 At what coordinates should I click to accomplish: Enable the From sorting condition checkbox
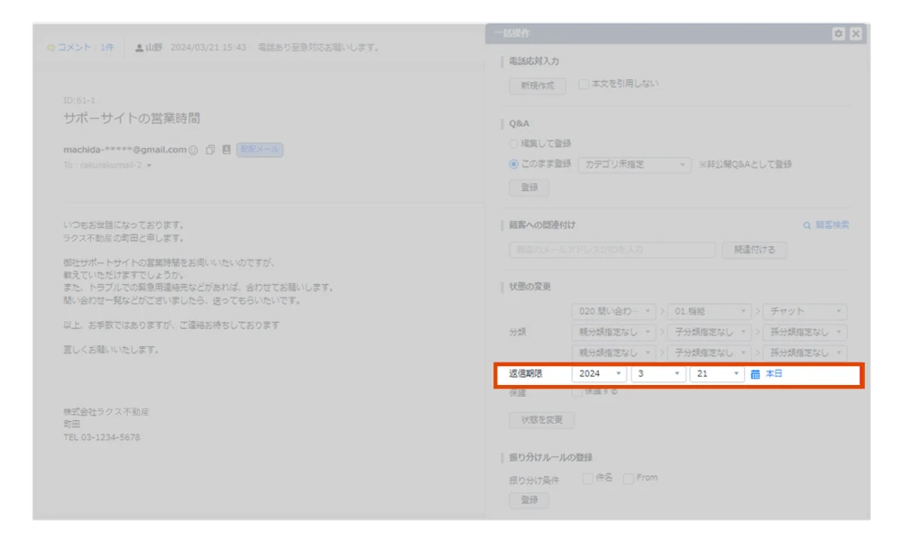pos(628,478)
